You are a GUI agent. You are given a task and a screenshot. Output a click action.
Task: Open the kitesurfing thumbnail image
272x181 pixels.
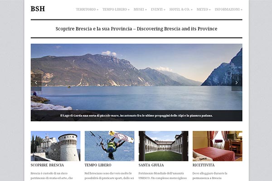point(109,146)
